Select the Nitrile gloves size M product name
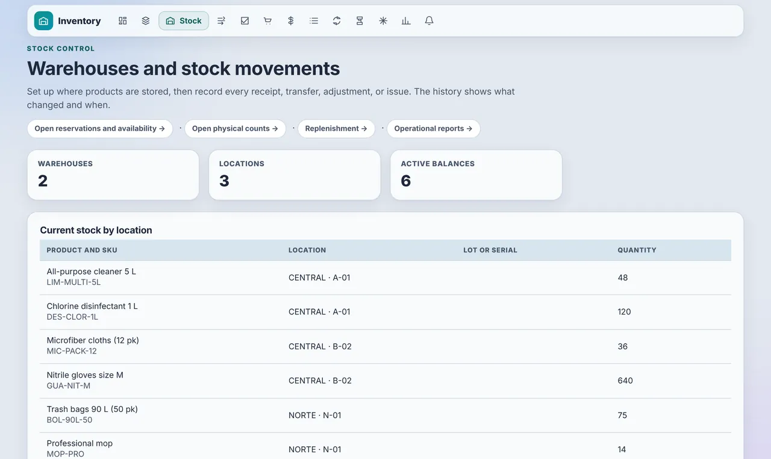Image resolution: width=771 pixels, height=459 pixels. click(x=85, y=375)
